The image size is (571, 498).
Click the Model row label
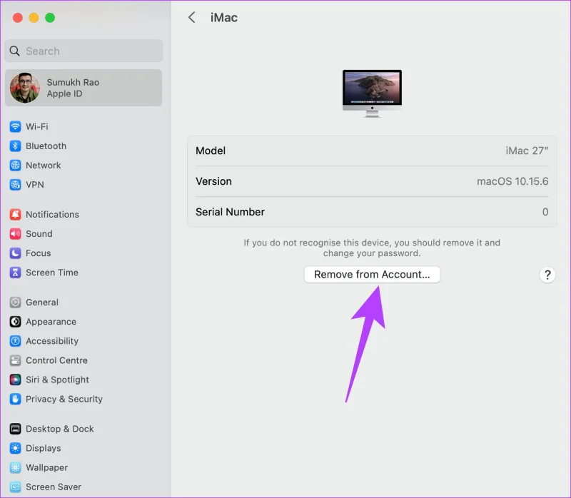pos(211,151)
